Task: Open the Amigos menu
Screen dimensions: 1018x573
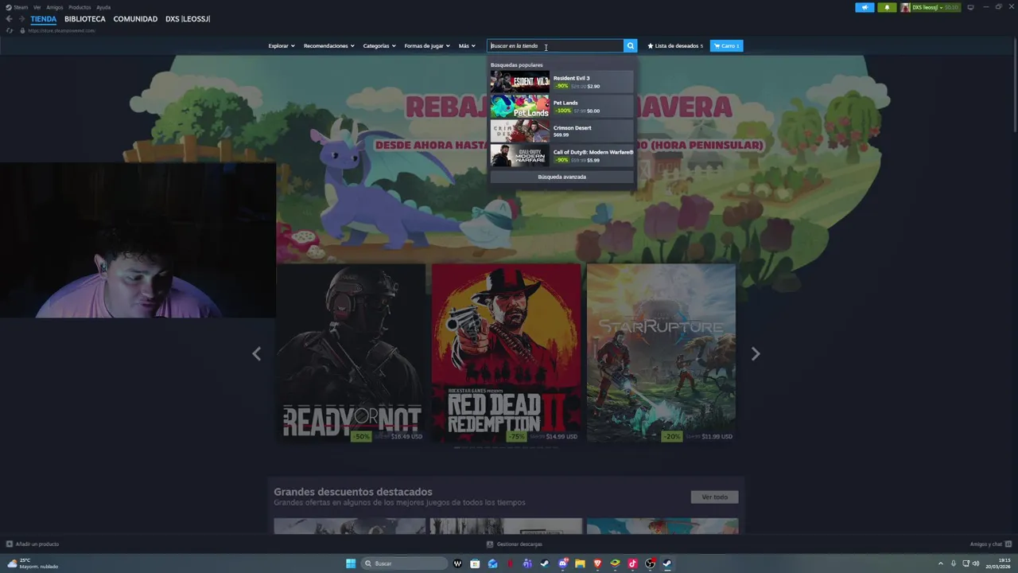Action: coord(54,7)
